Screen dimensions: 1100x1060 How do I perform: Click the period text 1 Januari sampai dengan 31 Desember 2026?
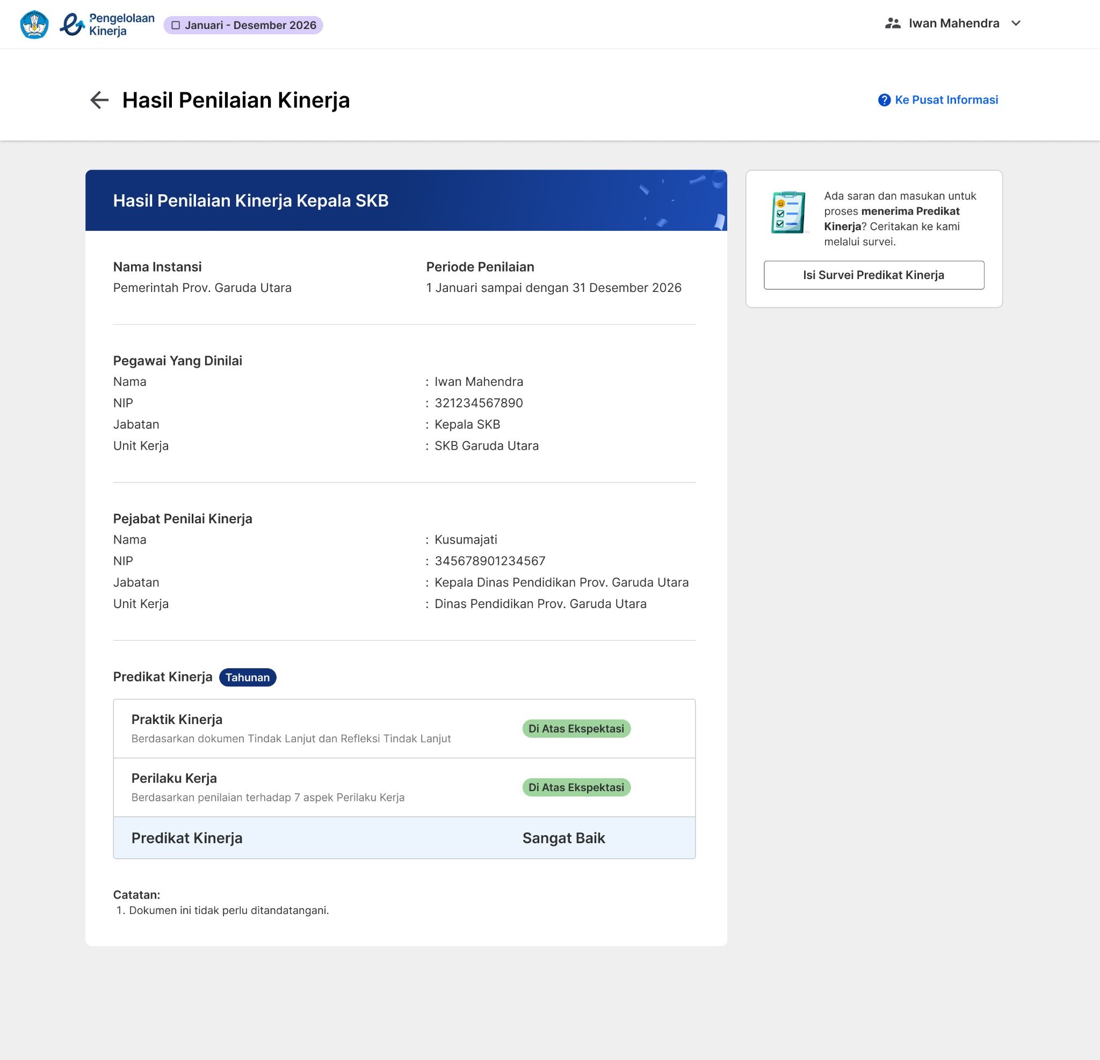click(x=553, y=288)
